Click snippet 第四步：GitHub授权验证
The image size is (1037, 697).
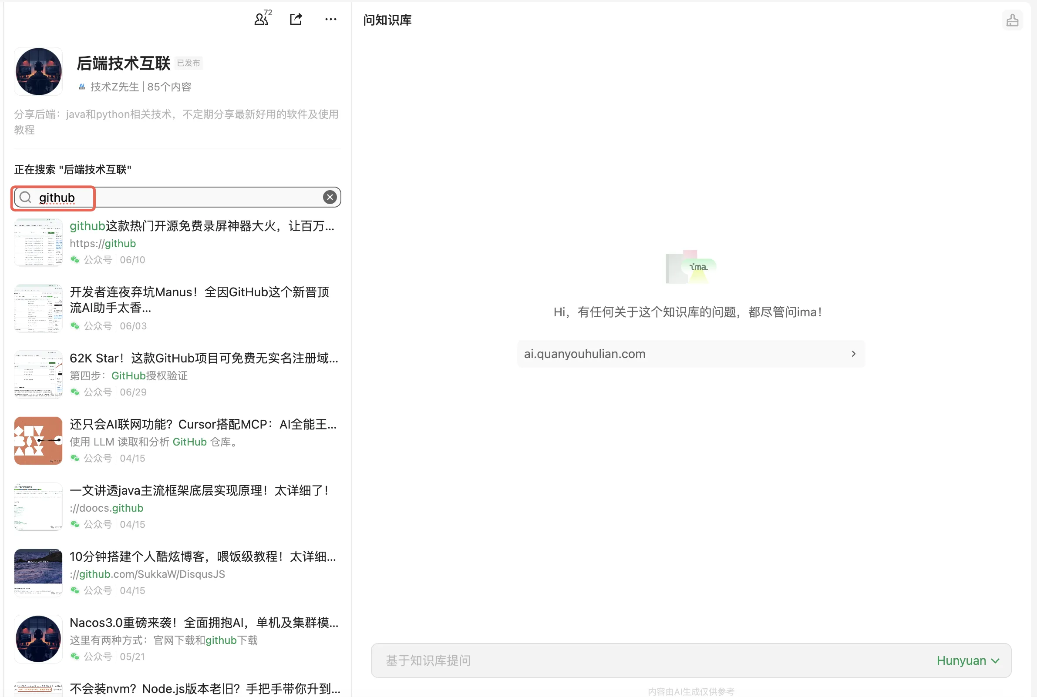pyautogui.click(x=128, y=375)
